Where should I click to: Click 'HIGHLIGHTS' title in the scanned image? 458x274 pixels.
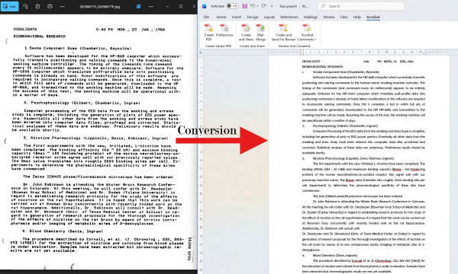25,29
